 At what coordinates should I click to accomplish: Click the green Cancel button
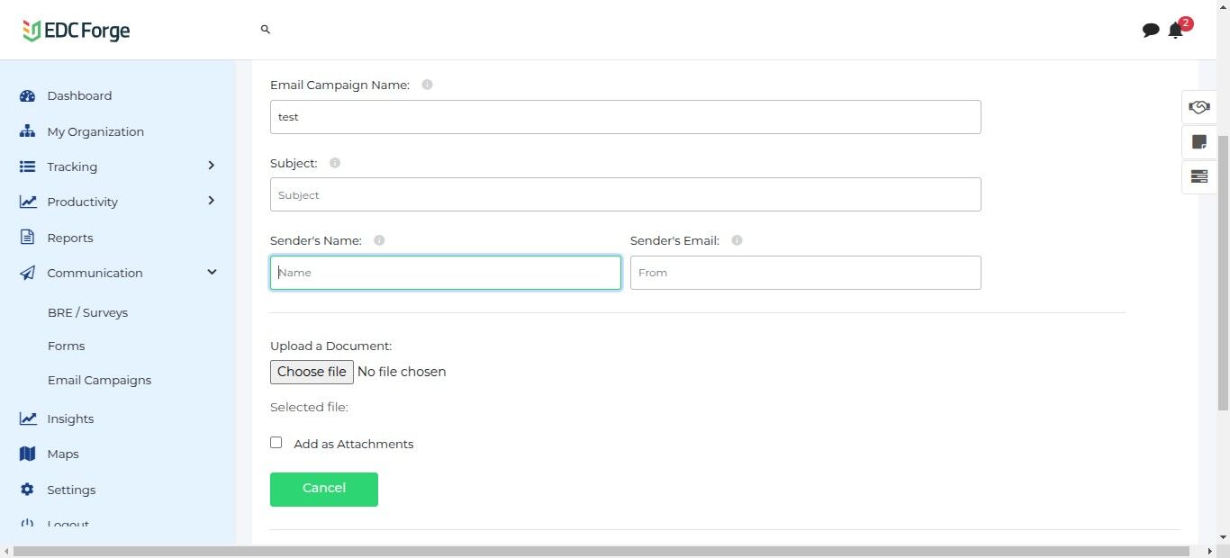click(324, 489)
